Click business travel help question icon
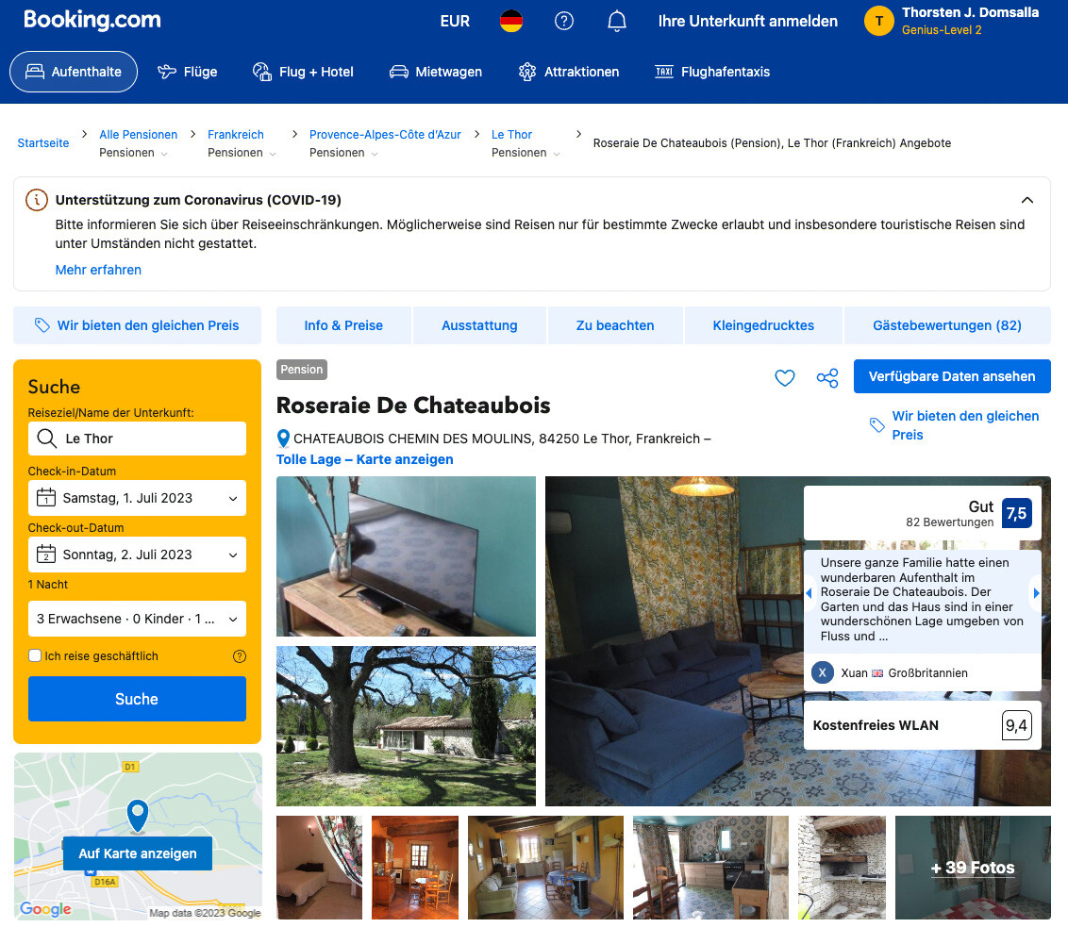The height and width of the screenshot is (944, 1068). tap(239, 656)
